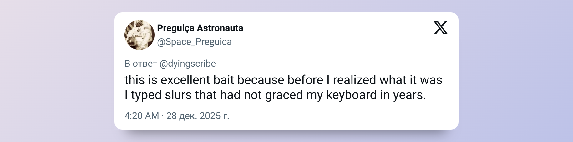
Task: Follow the @dyingscribe mention link
Action: (x=188, y=64)
